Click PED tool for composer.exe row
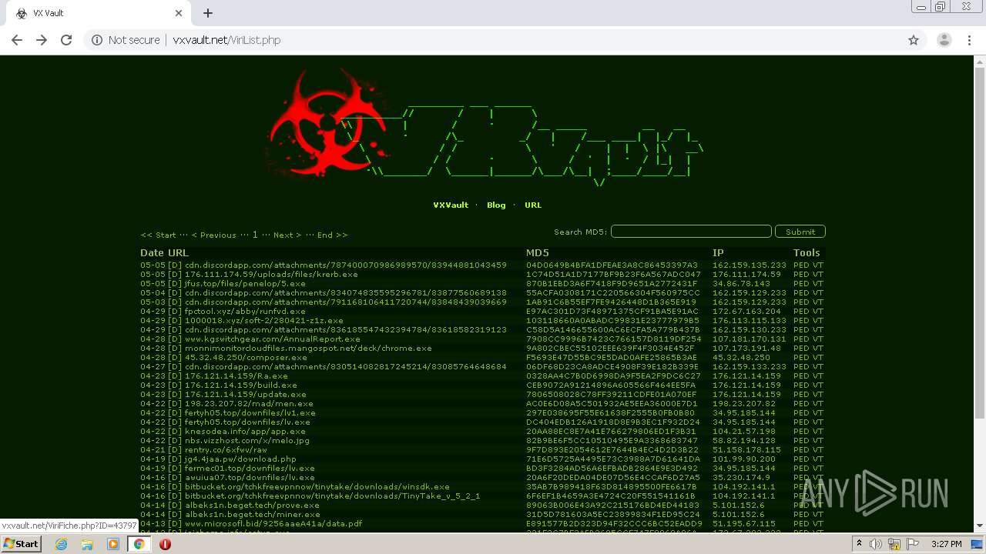986x554 pixels. coord(801,358)
